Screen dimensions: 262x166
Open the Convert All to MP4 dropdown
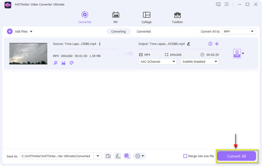(x=239, y=31)
